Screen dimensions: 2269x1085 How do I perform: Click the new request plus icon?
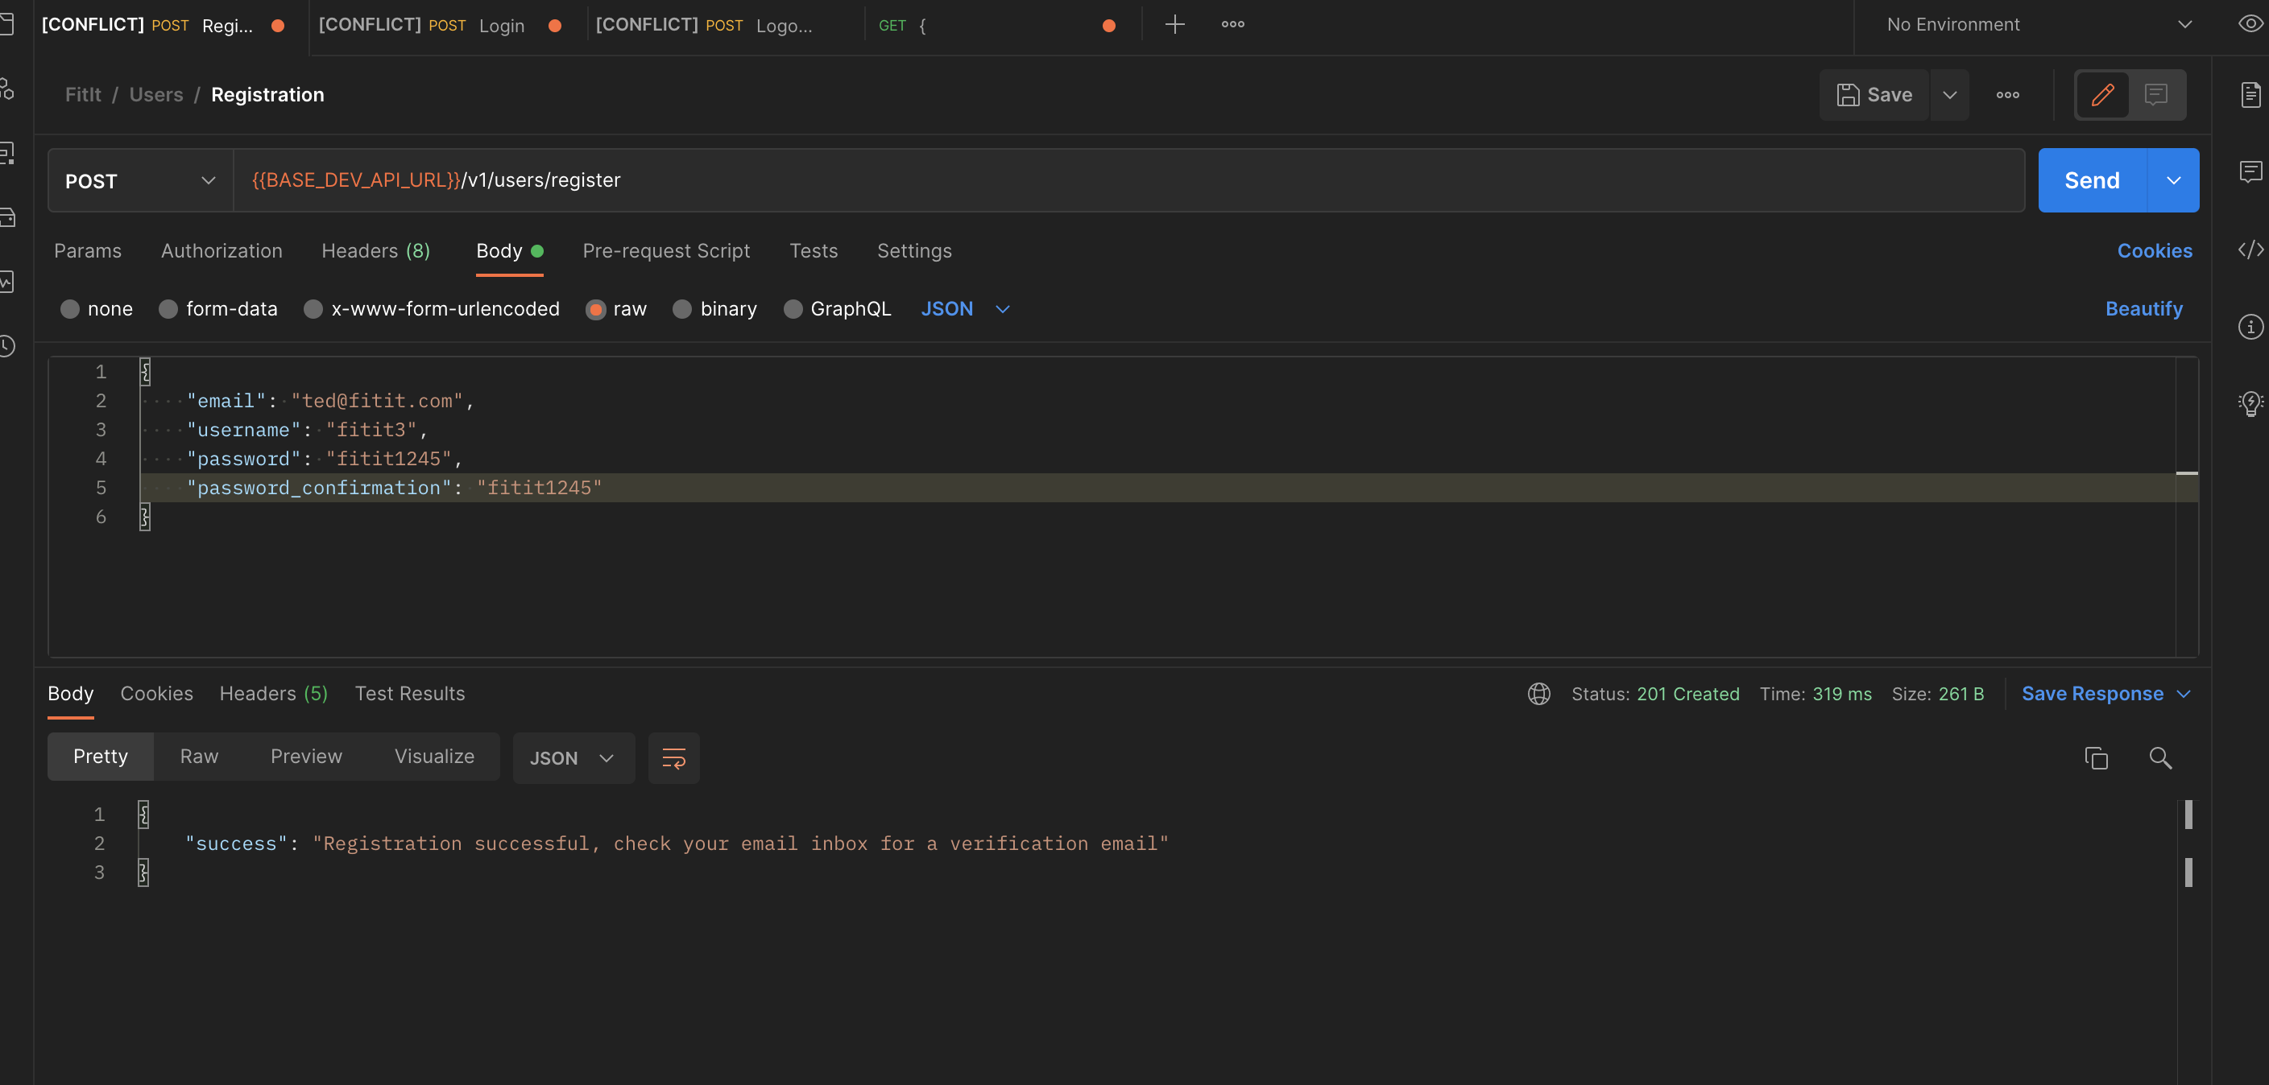pos(1175,24)
